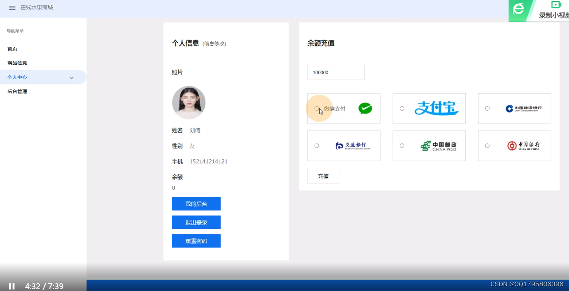The image size is (569, 291).
Task: Click the 余额充值 heading
Action: click(x=321, y=43)
